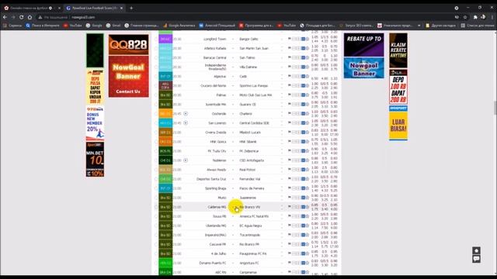Click the browser address bar URL

[83, 17]
